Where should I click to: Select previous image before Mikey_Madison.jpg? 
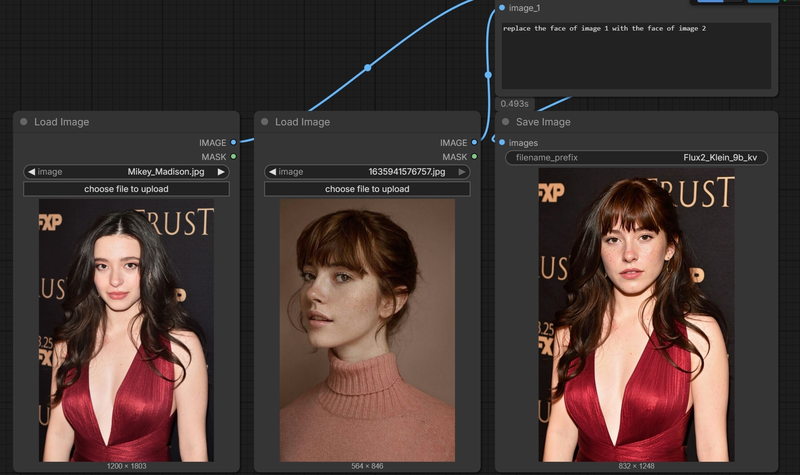click(31, 172)
